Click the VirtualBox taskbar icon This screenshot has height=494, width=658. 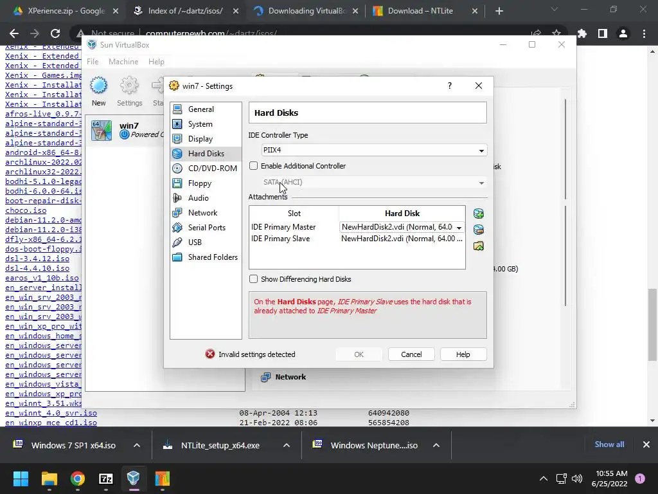tap(134, 479)
